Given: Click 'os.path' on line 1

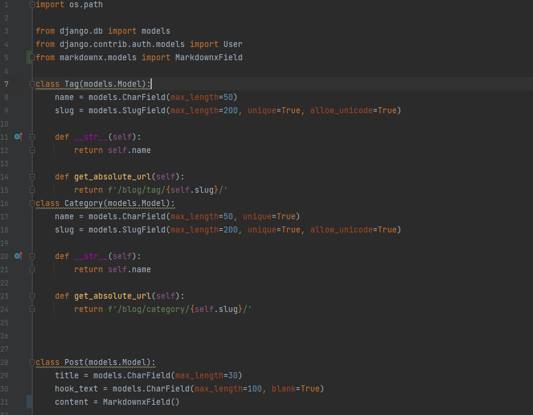Looking at the screenshot, I should pyautogui.click(x=86, y=5).
